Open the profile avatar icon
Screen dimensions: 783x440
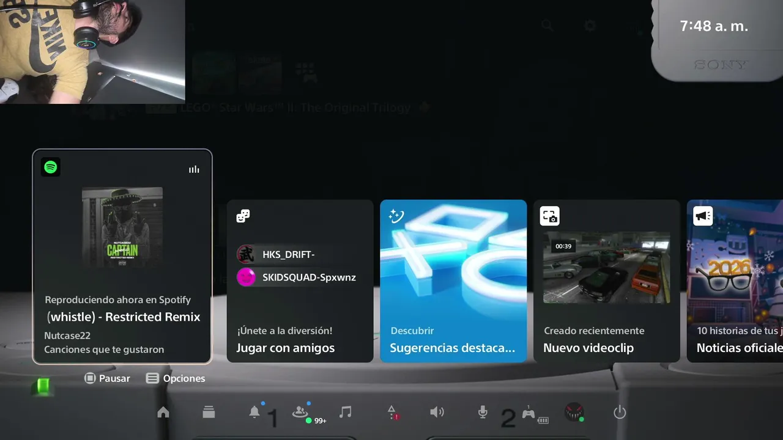[574, 412]
